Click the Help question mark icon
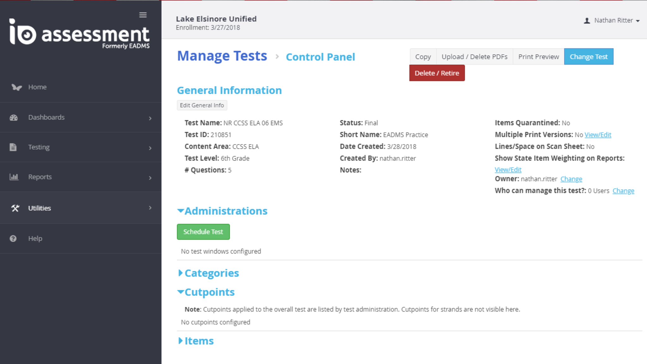Image resolution: width=647 pixels, height=364 pixels. coord(13,238)
